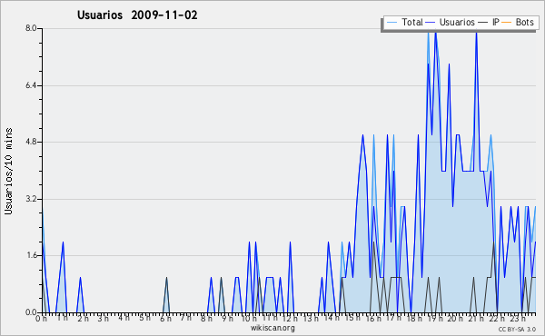The width and height of the screenshot is (545, 336).
Task: Click the lone spike at 6 h
Action: point(166,294)
